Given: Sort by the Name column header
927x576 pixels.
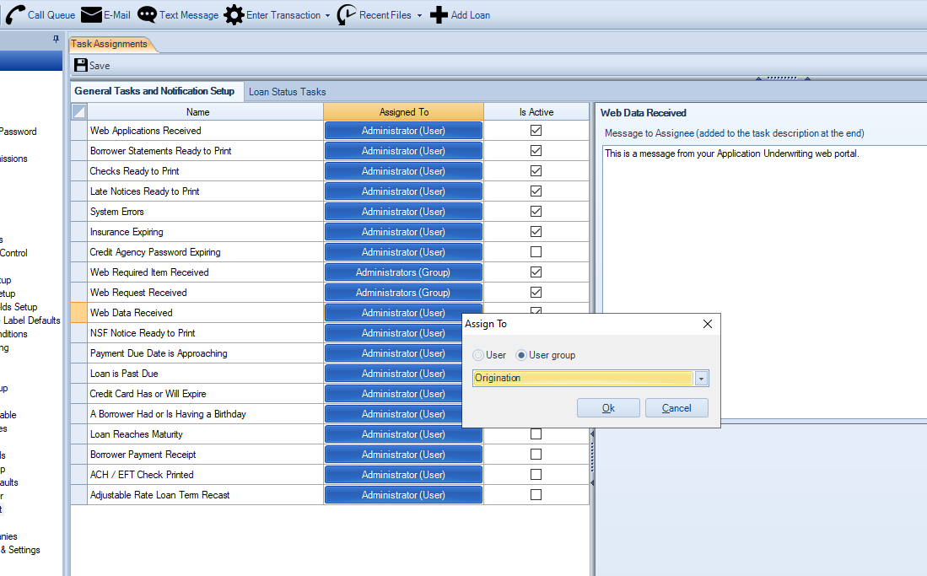Looking at the screenshot, I should (205, 112).
